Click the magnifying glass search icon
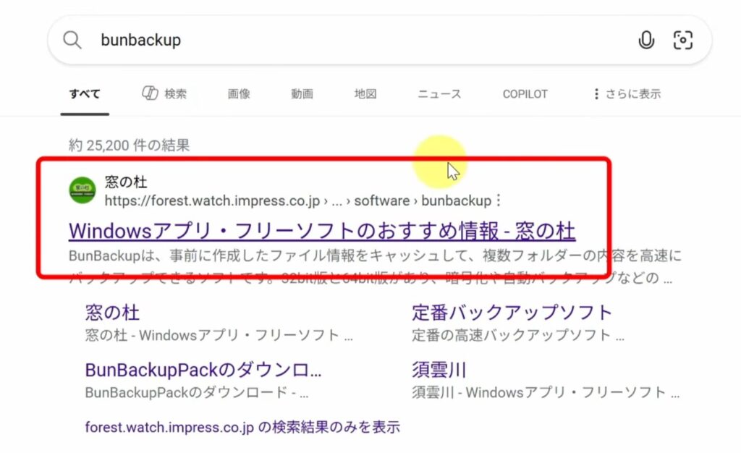The width and height of the screenshot is (741, 453). pos(72,40)
